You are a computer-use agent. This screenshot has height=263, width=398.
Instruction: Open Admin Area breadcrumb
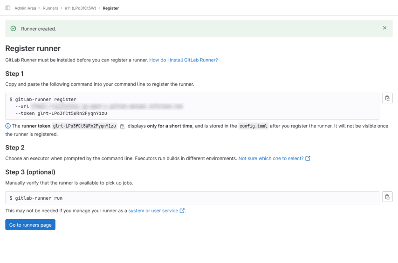(x=26, y=8)
